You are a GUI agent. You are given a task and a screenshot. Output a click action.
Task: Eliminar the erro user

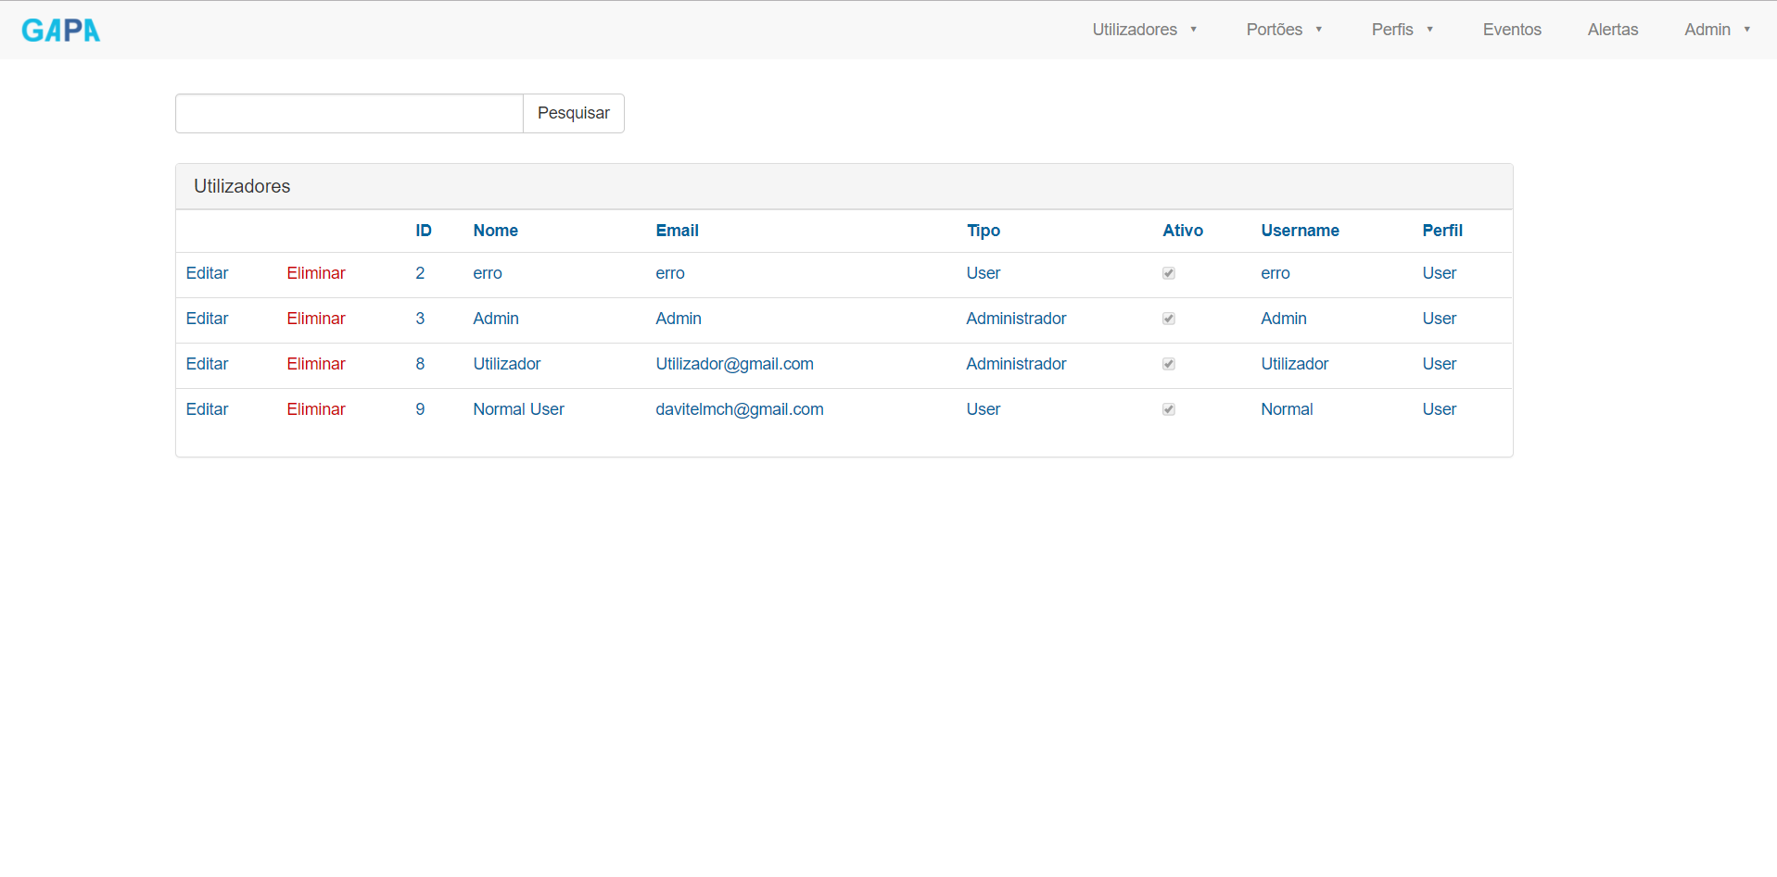click(x=316, y=273)
